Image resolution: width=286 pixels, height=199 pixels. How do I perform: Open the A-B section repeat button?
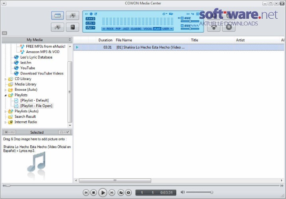(91, 19)
